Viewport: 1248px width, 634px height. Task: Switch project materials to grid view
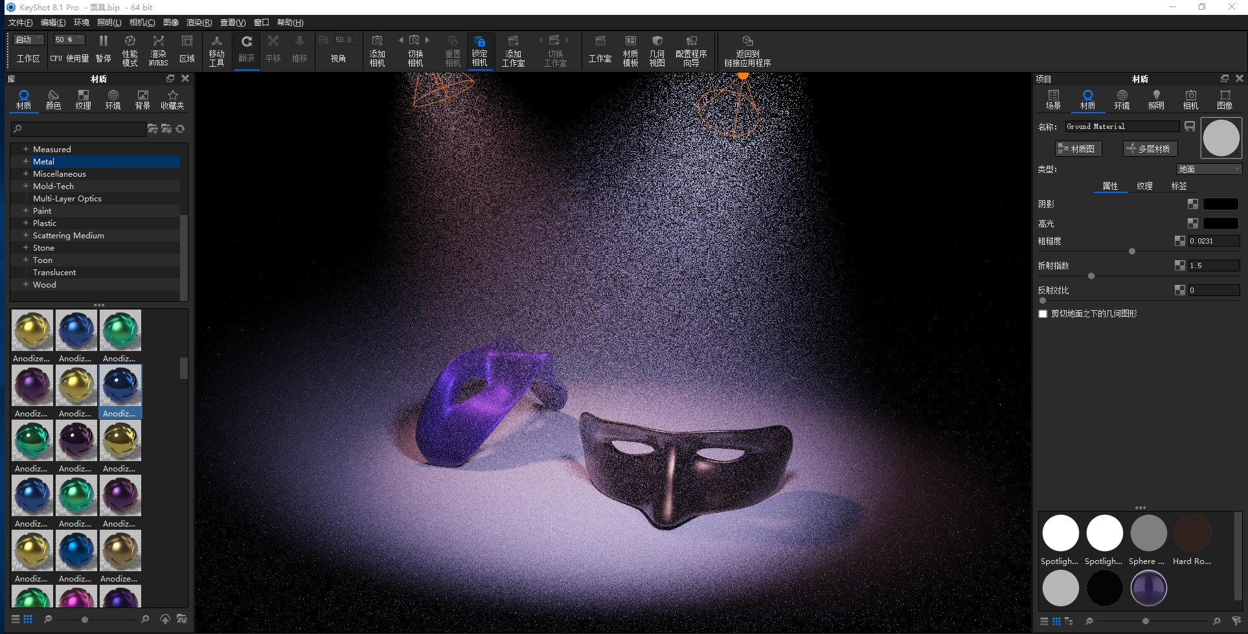pyautogui.click(x=1057, y=621)
